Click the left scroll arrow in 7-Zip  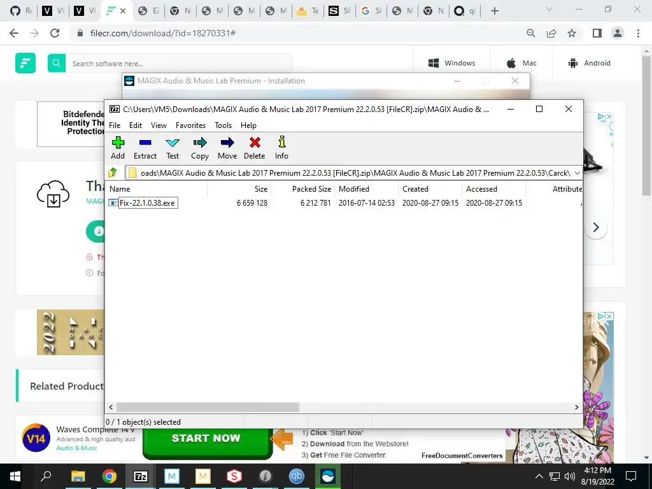pos(111,407)
